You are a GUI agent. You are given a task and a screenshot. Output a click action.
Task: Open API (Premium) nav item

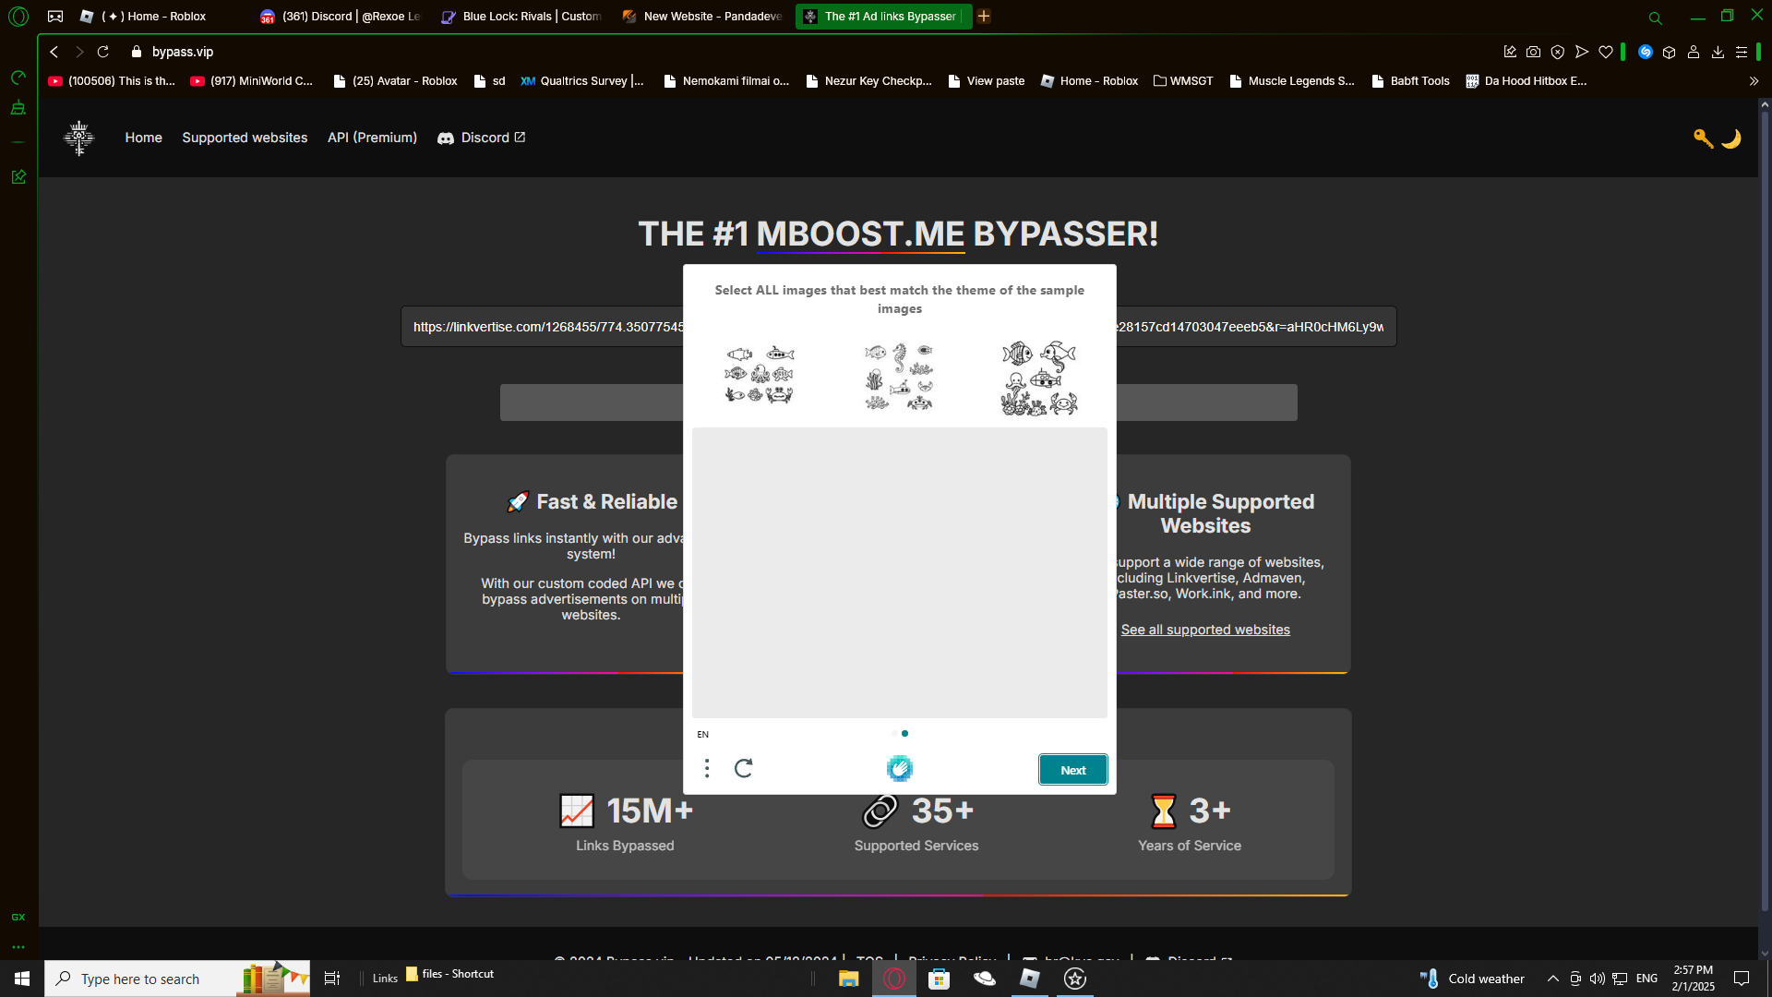click(372, 138)
